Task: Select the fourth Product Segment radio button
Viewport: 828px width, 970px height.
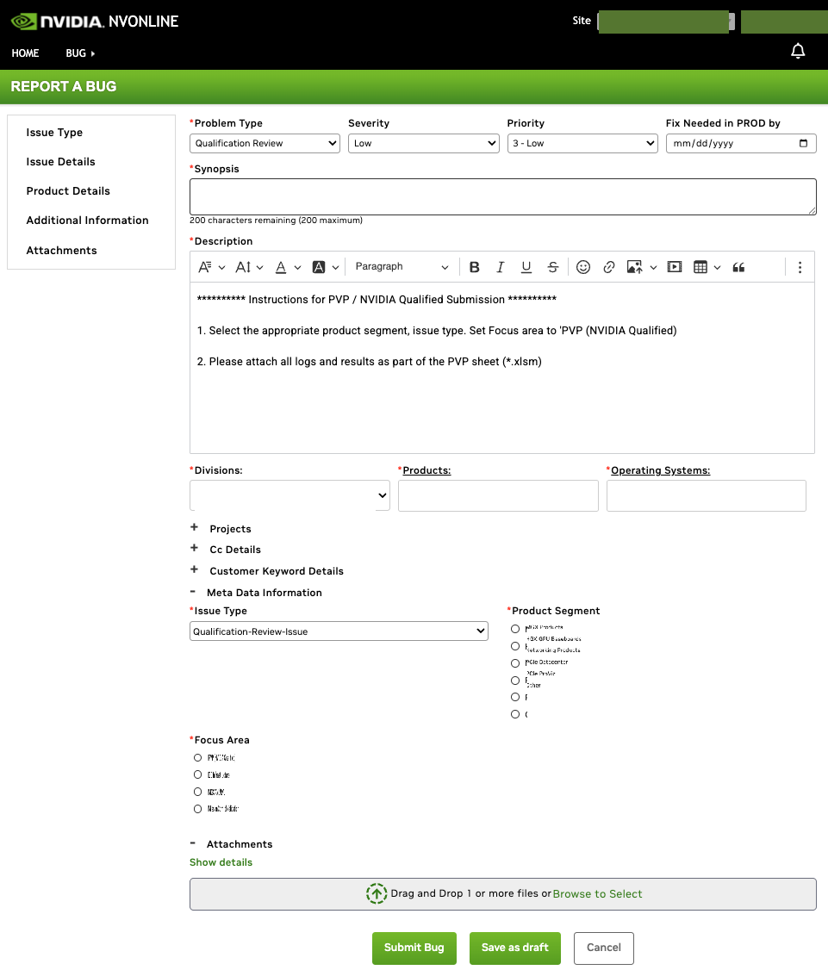Action: click(515, 681)
